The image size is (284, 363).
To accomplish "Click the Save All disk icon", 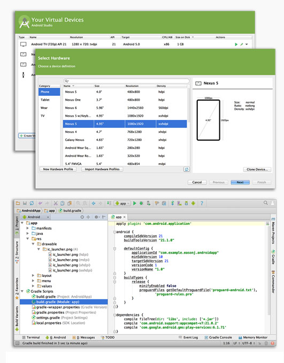I will (25, 203).
